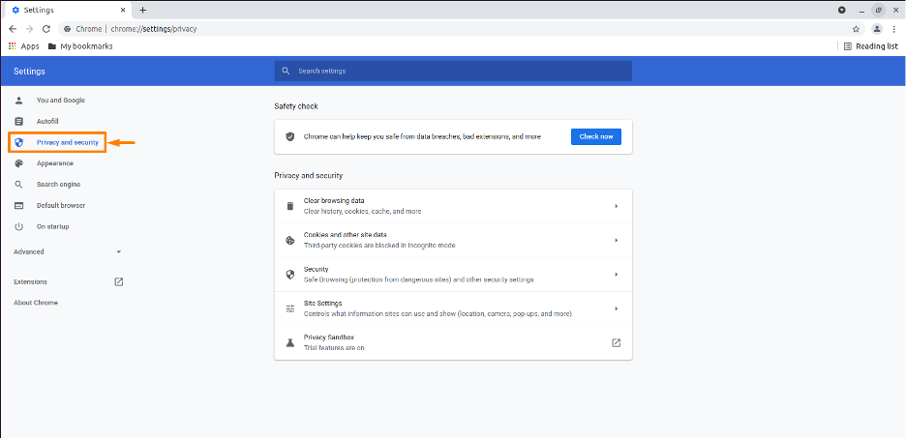The width and height of the screenshot is (906, 439).
Task: Click the You and Google person icon
Action: [x=18, y=101]
